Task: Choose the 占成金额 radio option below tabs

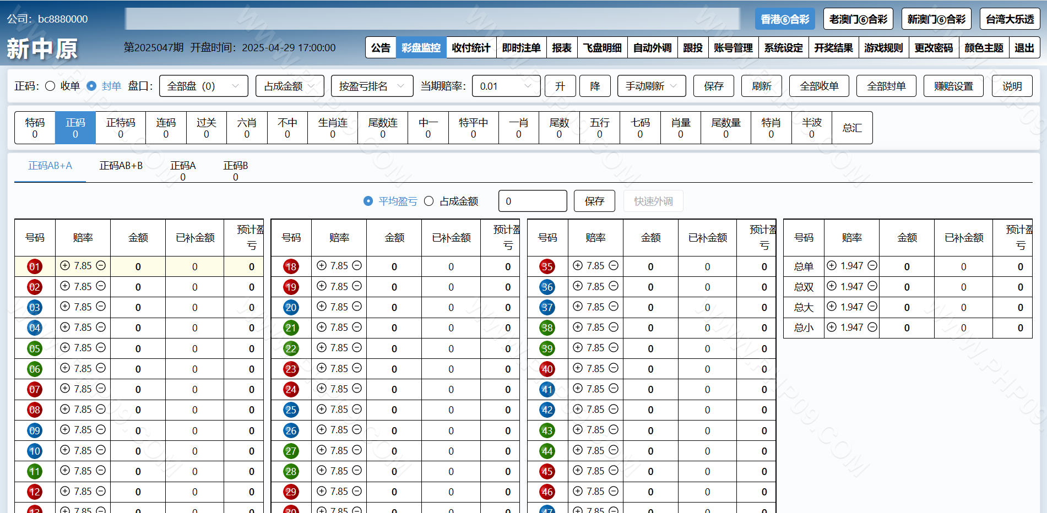Action: [429, 201]
